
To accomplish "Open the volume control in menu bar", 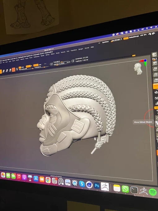I will (x=143, y=29).
